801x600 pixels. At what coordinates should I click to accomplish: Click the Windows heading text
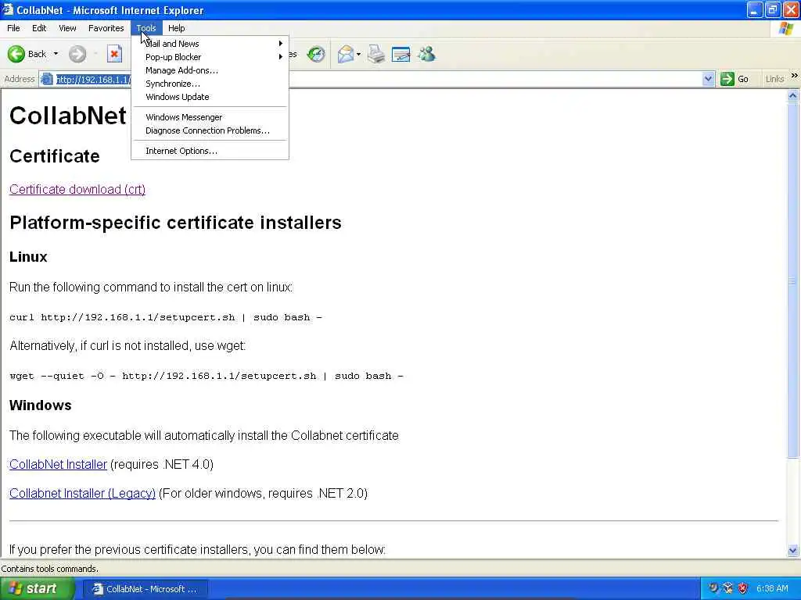coord(41,405)
